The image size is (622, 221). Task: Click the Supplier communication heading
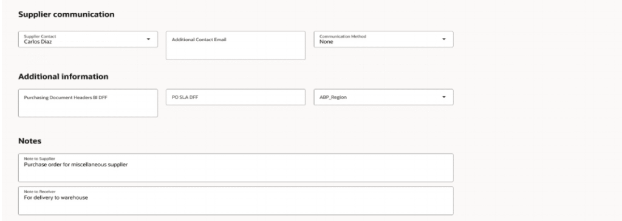(66, 15)
